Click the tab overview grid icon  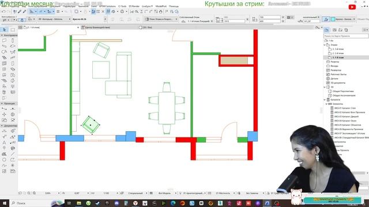click(x=21, y=28)
